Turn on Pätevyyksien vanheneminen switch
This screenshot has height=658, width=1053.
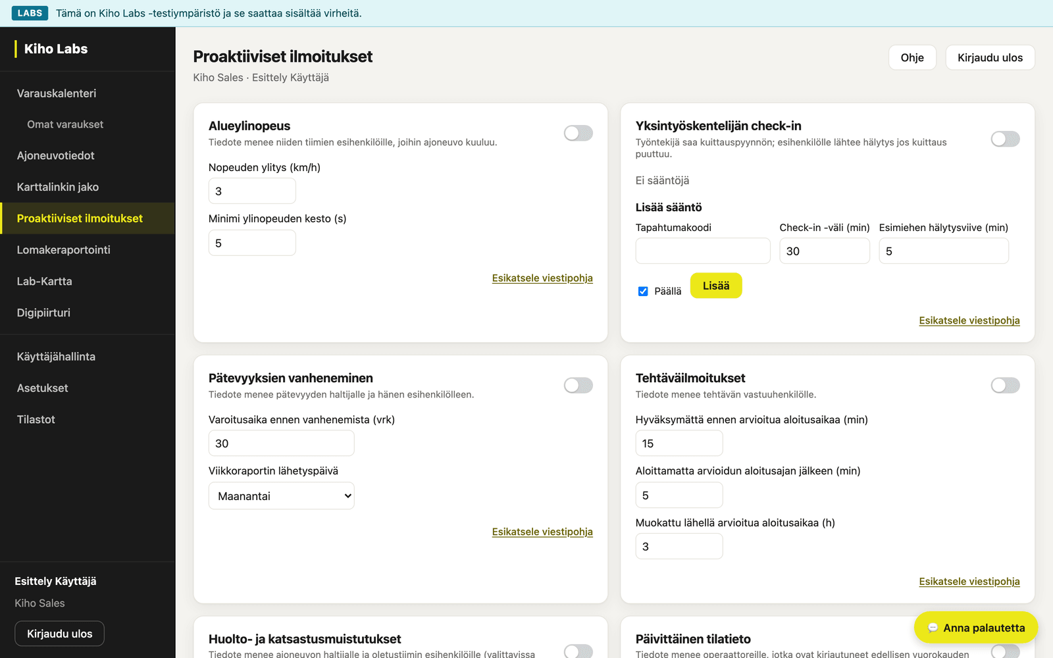tap(578, 386)
